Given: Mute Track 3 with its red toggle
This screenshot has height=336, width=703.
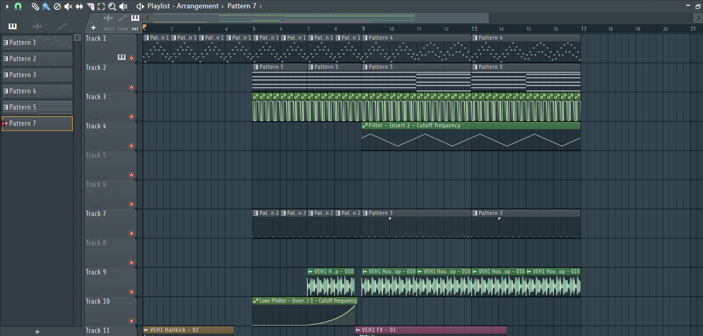Looking at the screenshot, I should (x=131, y=117).
